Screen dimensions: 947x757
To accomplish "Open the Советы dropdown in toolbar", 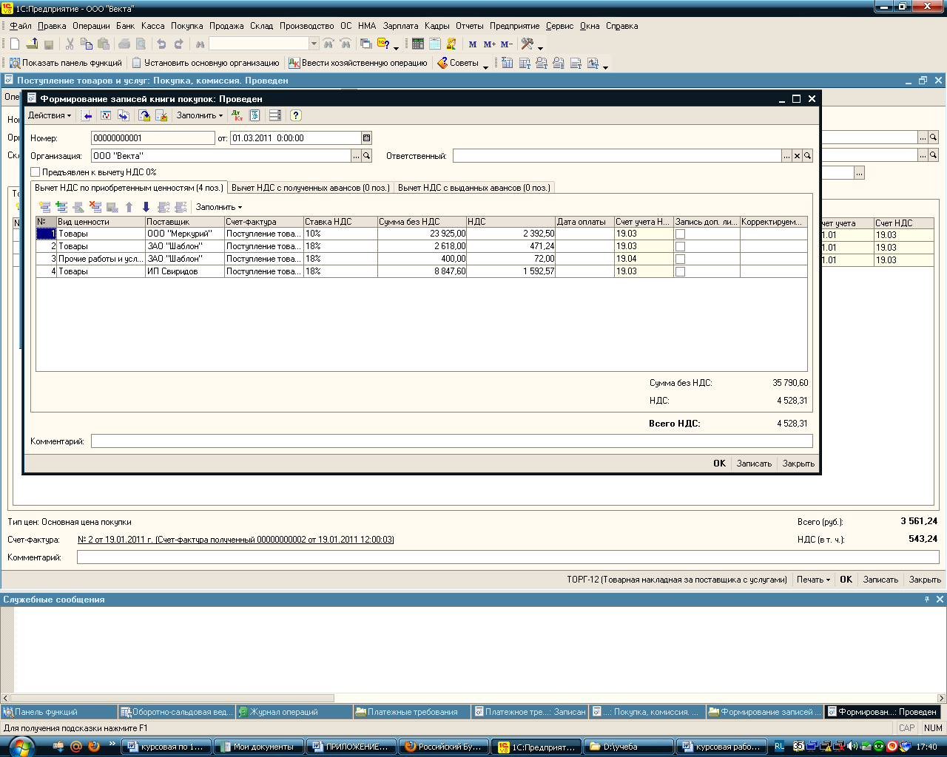I will click(463, 63).
